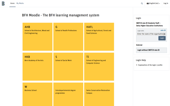Screen dimensions: 170x106
Task: Click the edu-ID logo in login box
Action: tap(163, 31)
